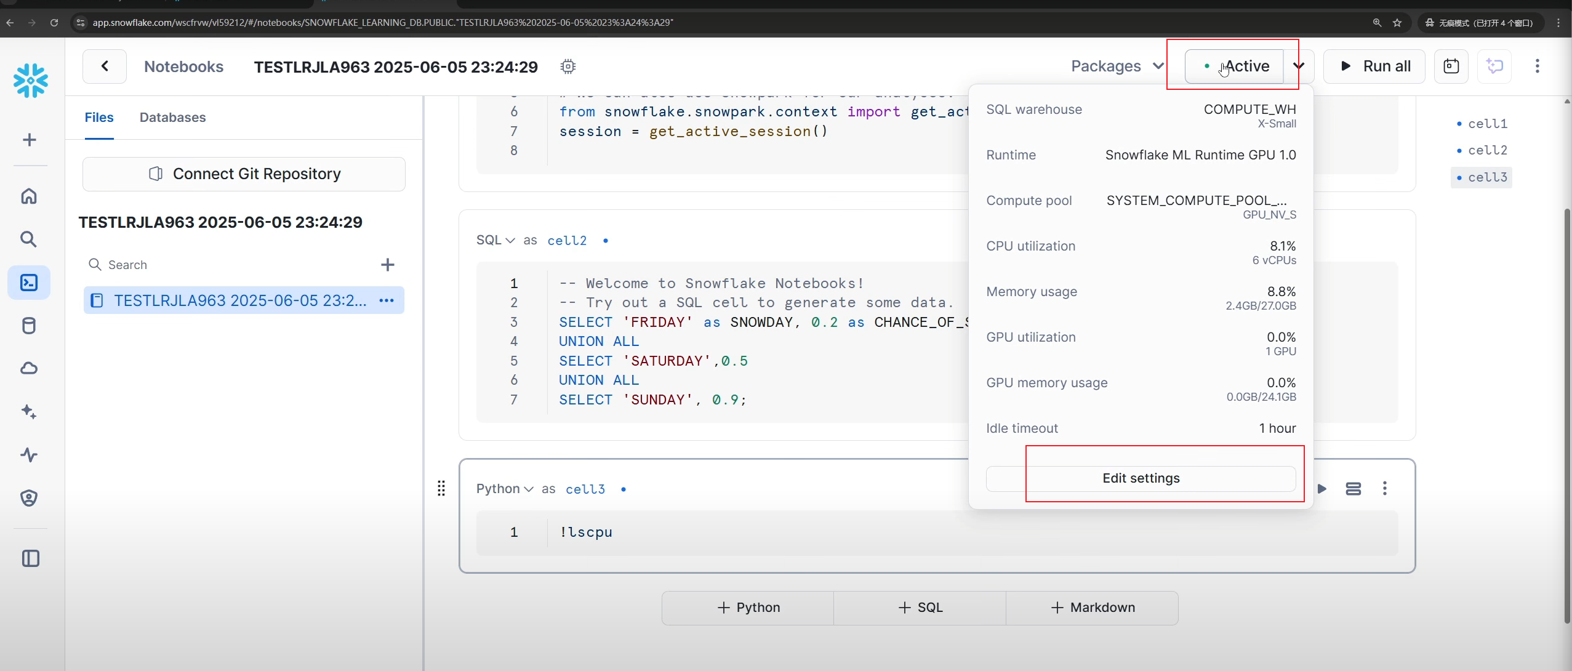Open the AI & ML sparkle icon
The height and width of the screenshot is (671, 1572).
(29, 411)
